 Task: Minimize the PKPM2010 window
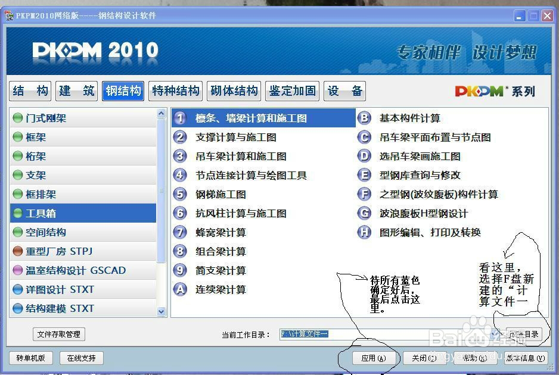pyautogui.click(x=520, y=15)
